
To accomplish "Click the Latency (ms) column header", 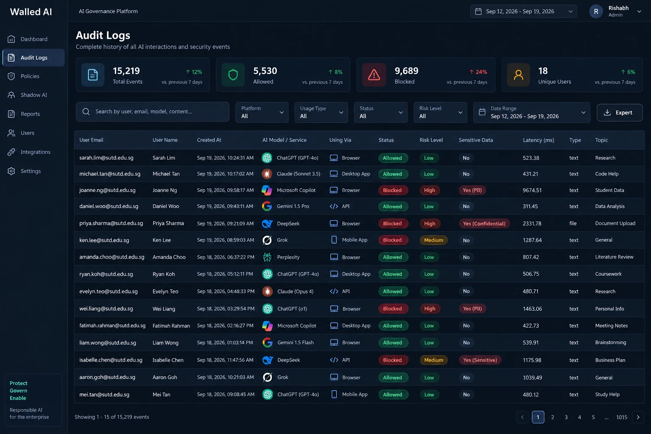I will click(539, 140).
